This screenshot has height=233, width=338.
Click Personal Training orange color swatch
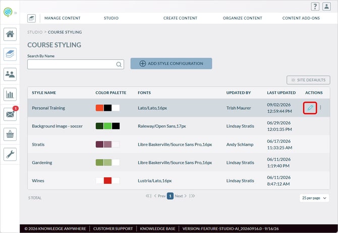pos(99,108)
